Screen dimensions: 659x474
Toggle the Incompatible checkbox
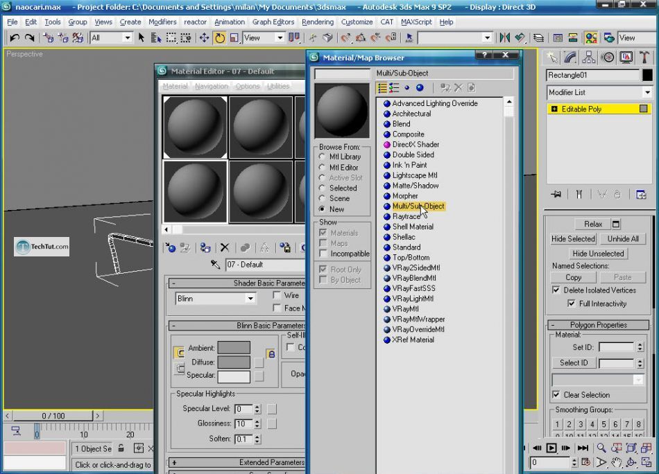(x=323, y=253)
